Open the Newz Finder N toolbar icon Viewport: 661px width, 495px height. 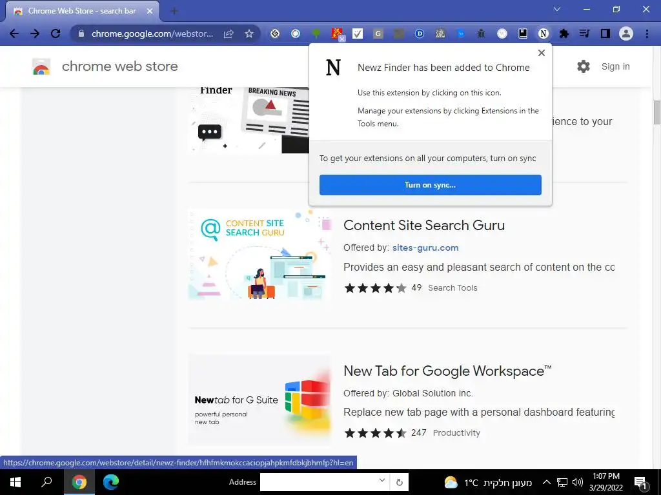[544, 34]
